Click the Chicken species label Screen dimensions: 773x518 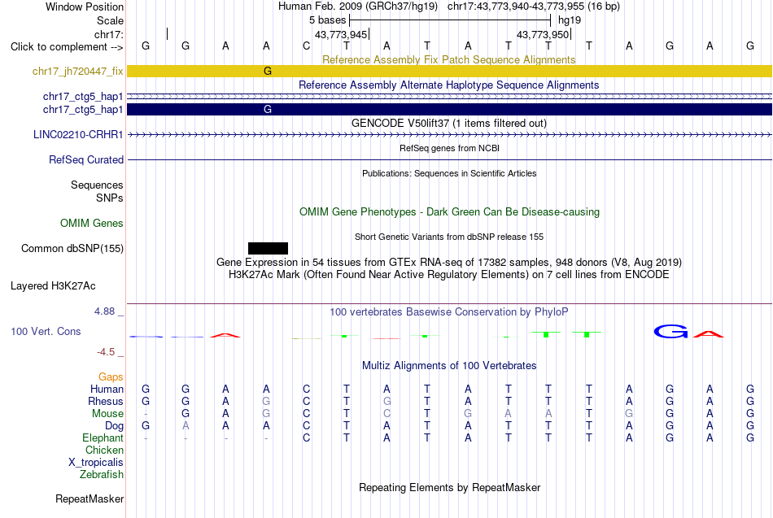104,450
